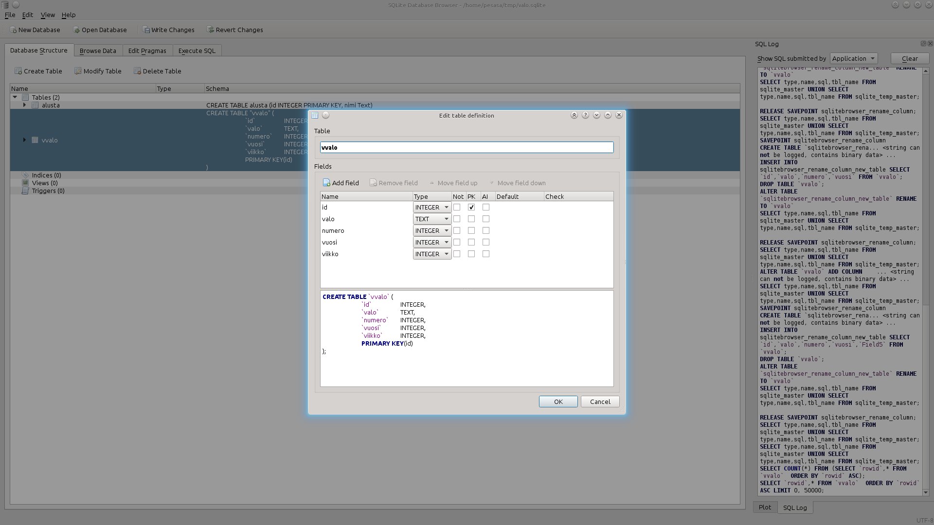Click the Modify Table icon
This screenshot has height=525, width=934.
click(x=78, y=71)
